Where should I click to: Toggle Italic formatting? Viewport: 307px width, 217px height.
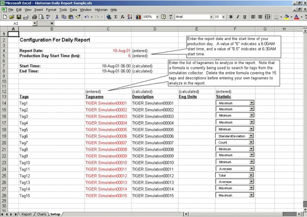tap(238, 17)
